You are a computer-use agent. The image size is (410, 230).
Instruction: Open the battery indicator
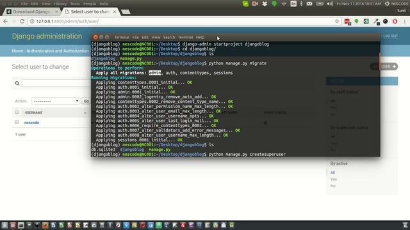[320, 4]
